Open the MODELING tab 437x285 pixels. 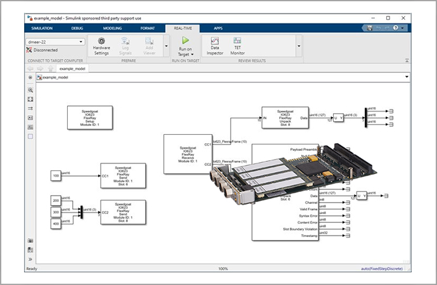112,28
